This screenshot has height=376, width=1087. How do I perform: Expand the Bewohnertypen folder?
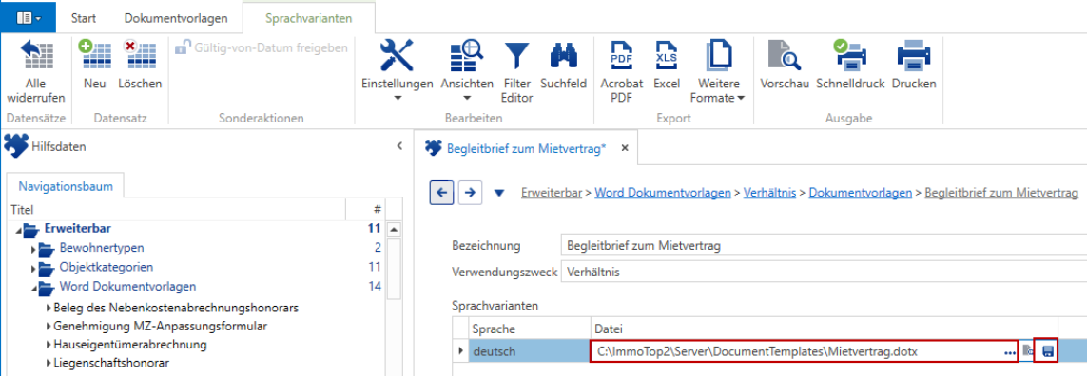coord(33,249)
